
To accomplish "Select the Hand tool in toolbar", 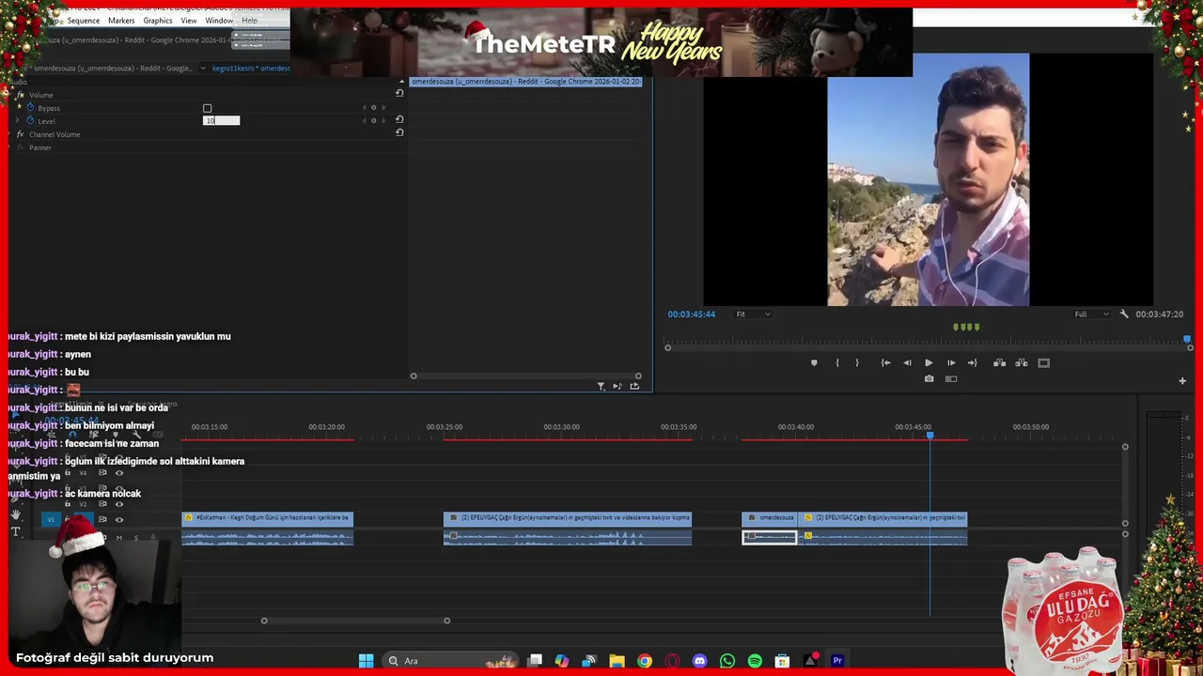I will (x=15, y=515).
